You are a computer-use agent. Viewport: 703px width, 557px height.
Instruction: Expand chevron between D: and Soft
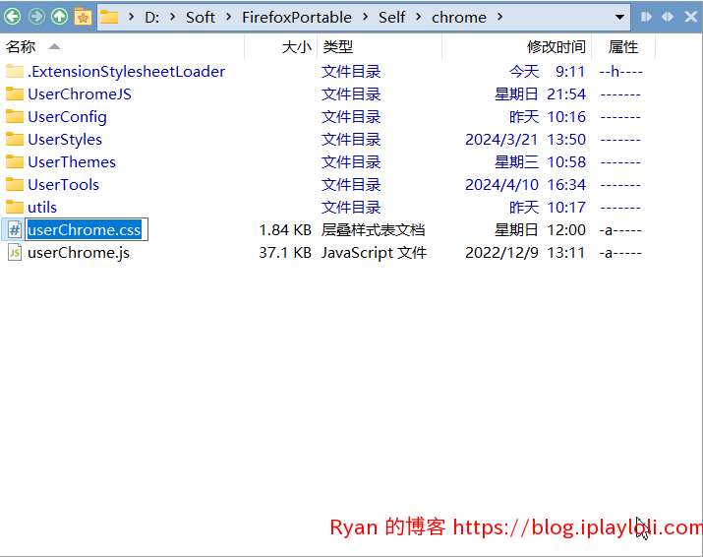click(x=173, y=17)
